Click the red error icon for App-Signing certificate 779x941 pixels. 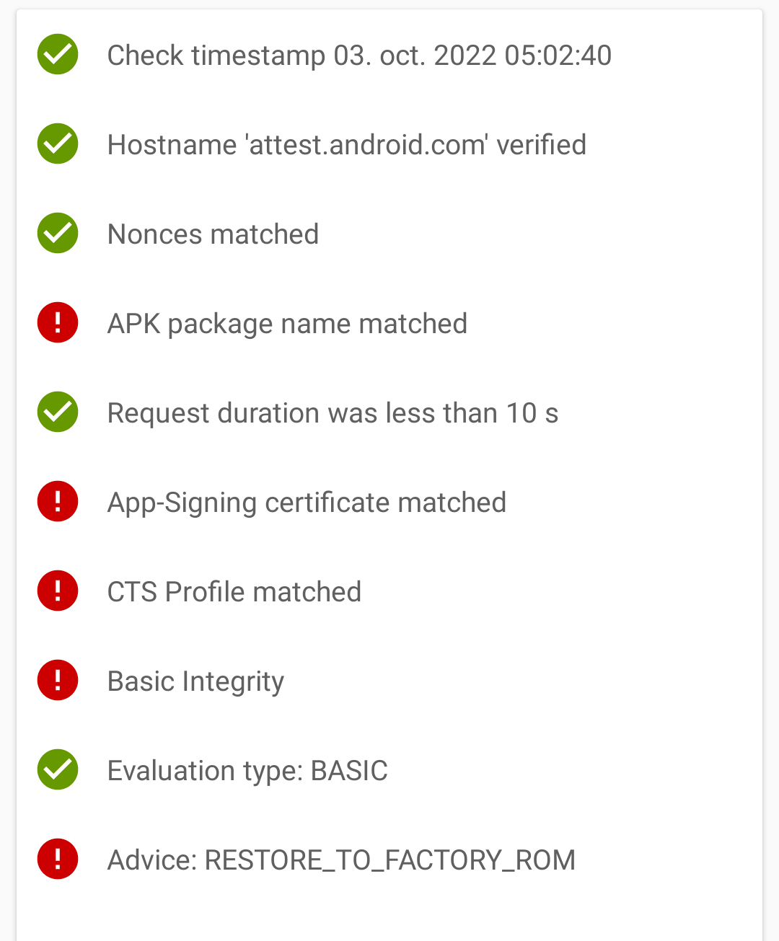tap(57, 501)
